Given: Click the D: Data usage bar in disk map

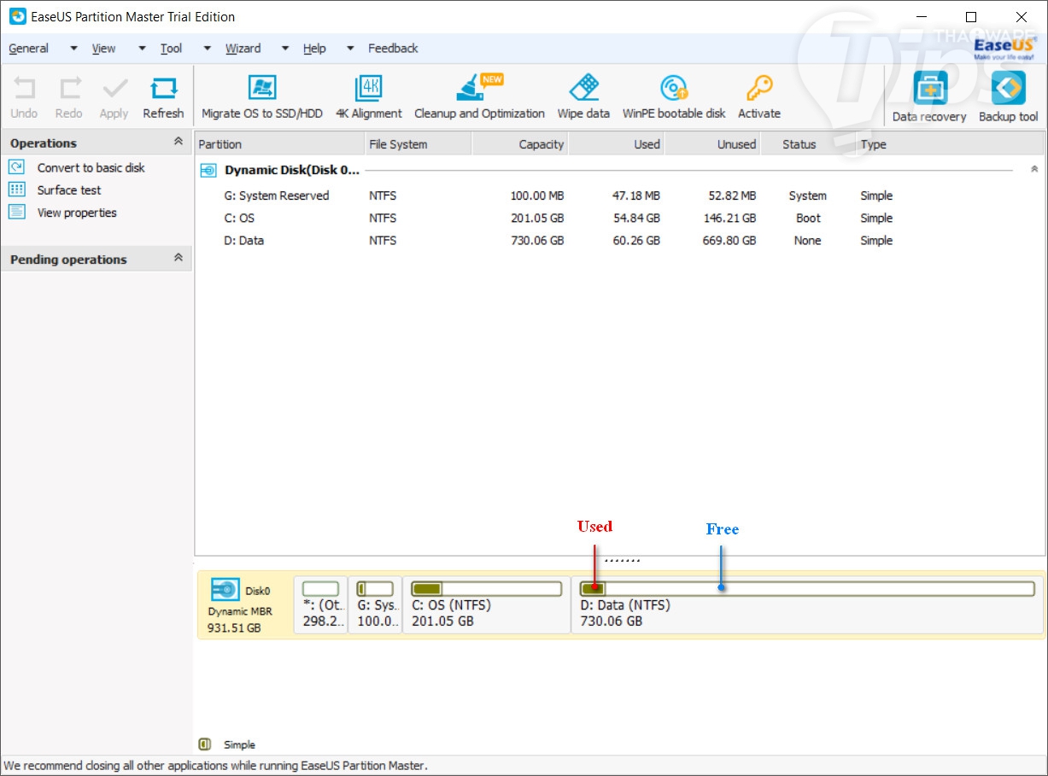Looking at the screenshot, I should point(807,588).
